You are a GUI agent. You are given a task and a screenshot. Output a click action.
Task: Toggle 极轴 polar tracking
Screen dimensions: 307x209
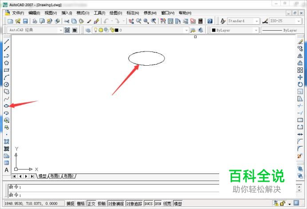click(102, 204)
